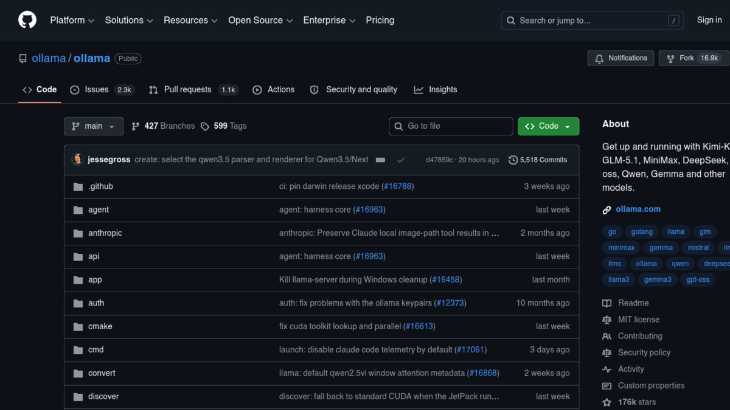Switch to the Issues tab

click(102, 89)
